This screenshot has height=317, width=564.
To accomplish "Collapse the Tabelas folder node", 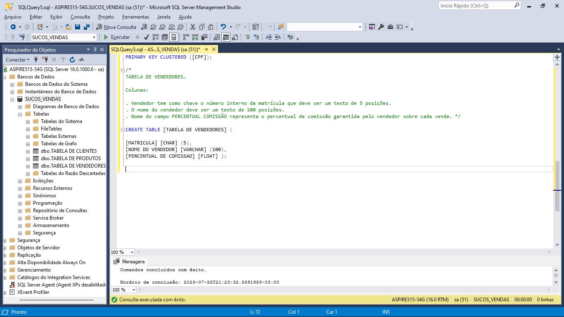I will click(x=20, y=114).
